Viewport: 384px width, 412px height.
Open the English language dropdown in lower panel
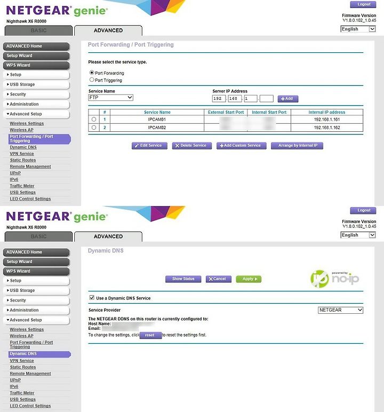point(358,235)
